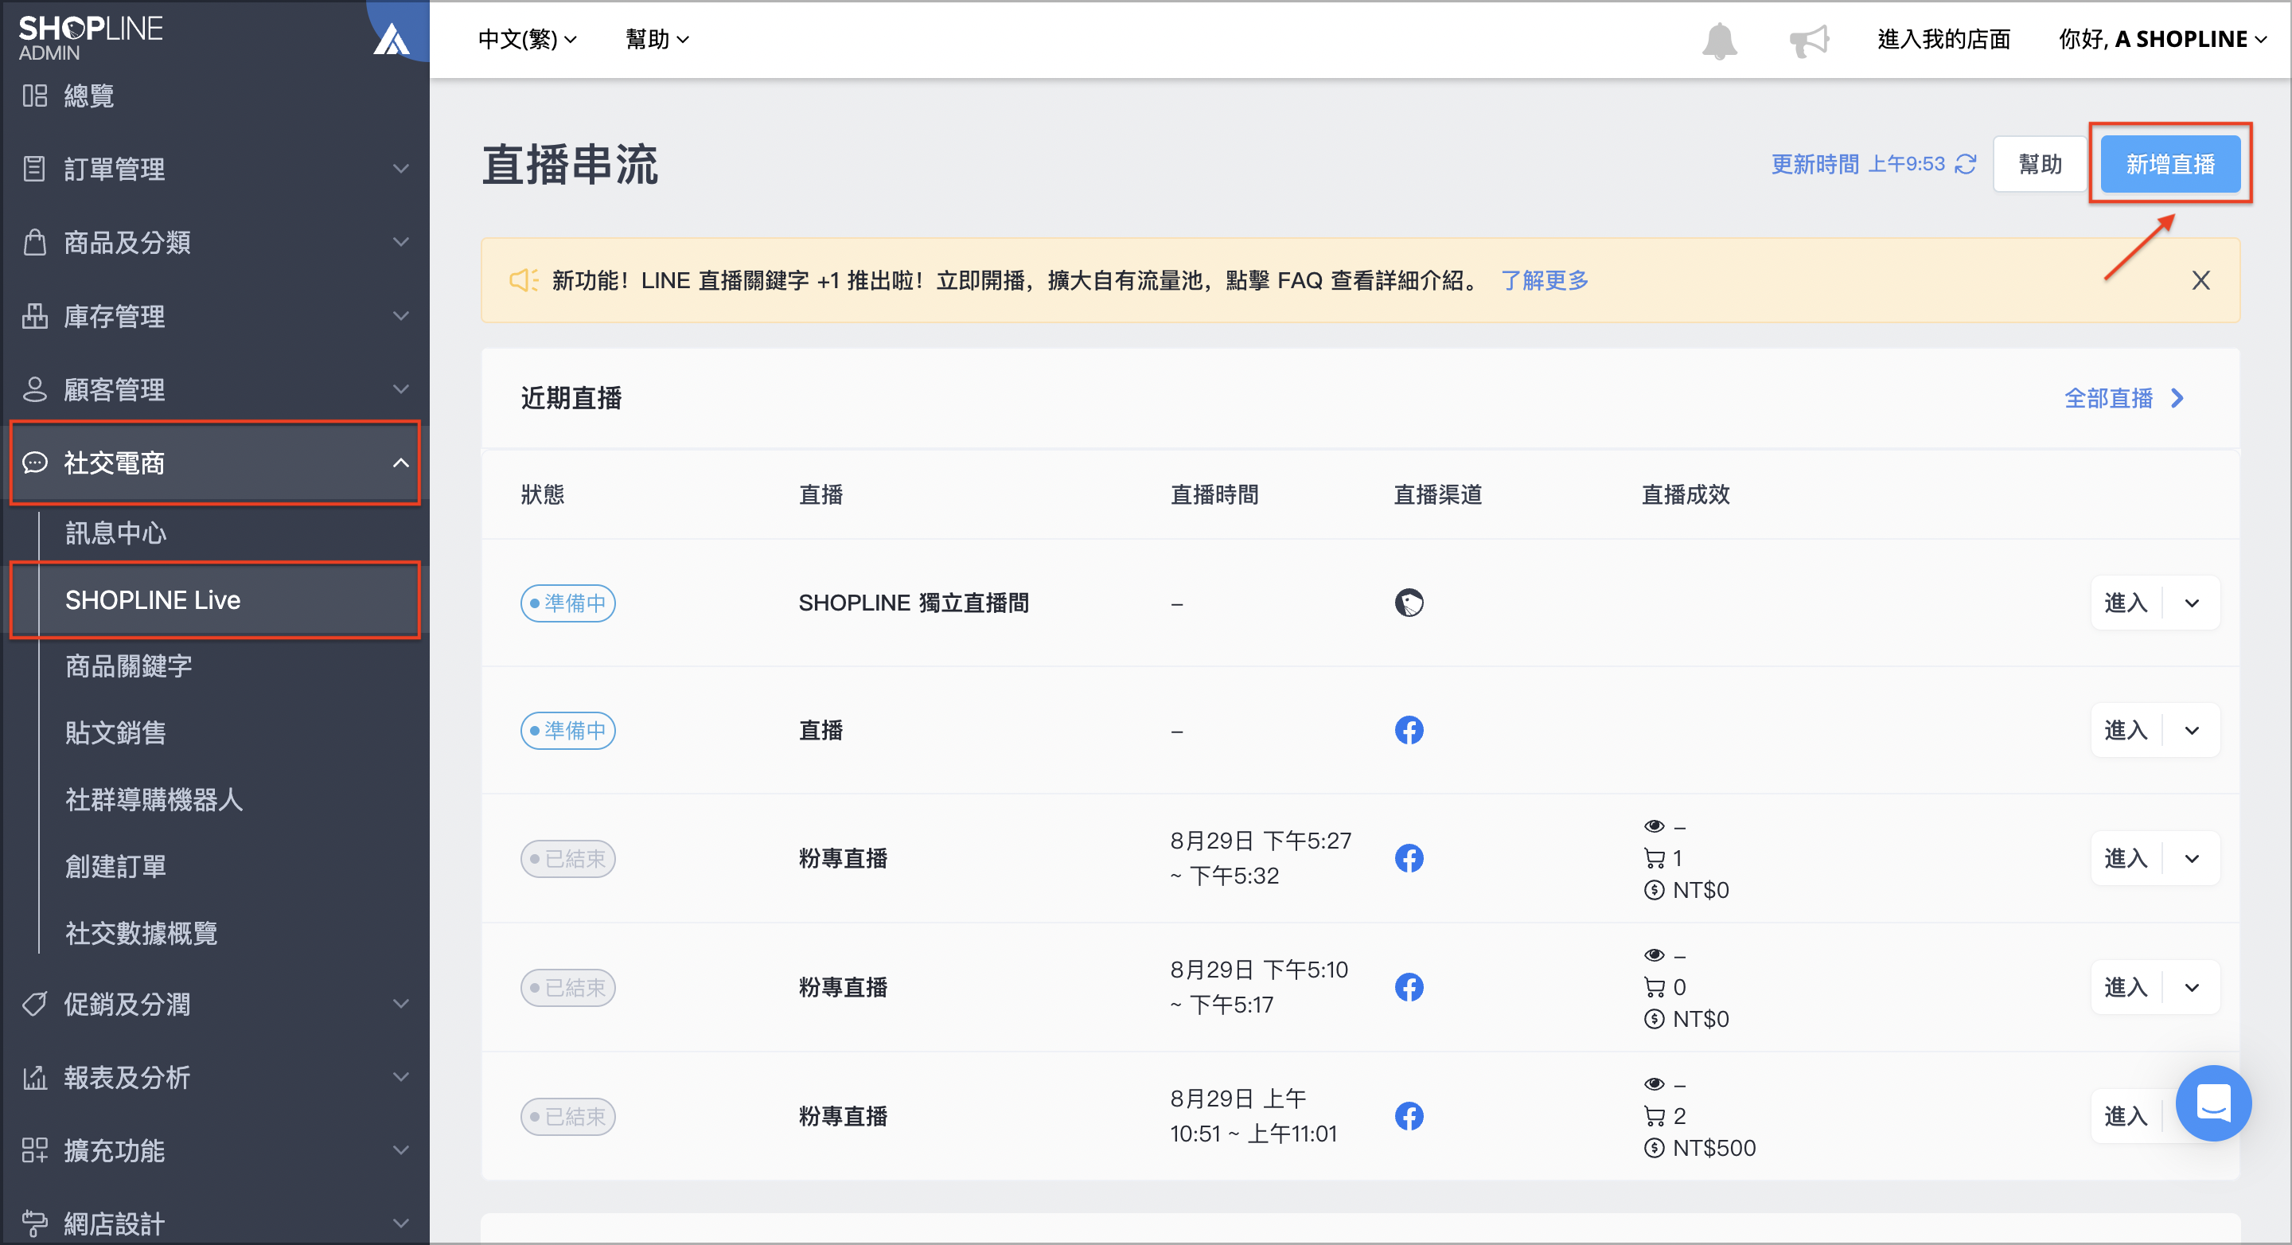Viewport: 2292px width, 1245px height.
Task: Expand the 擴充功能 menu chevron
Action: (401, 1149)
